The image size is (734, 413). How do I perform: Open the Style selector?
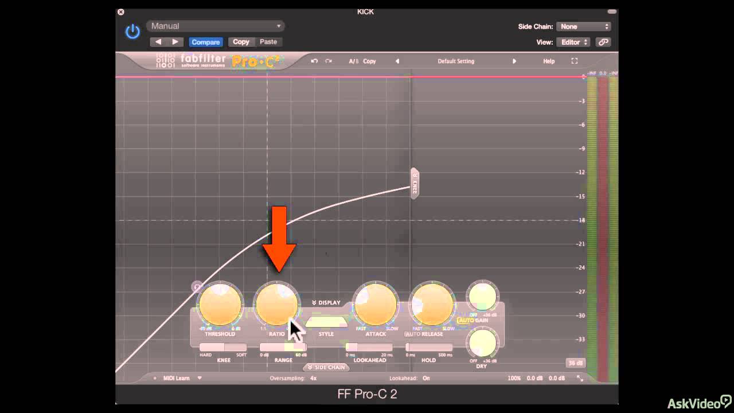point(326,322)
